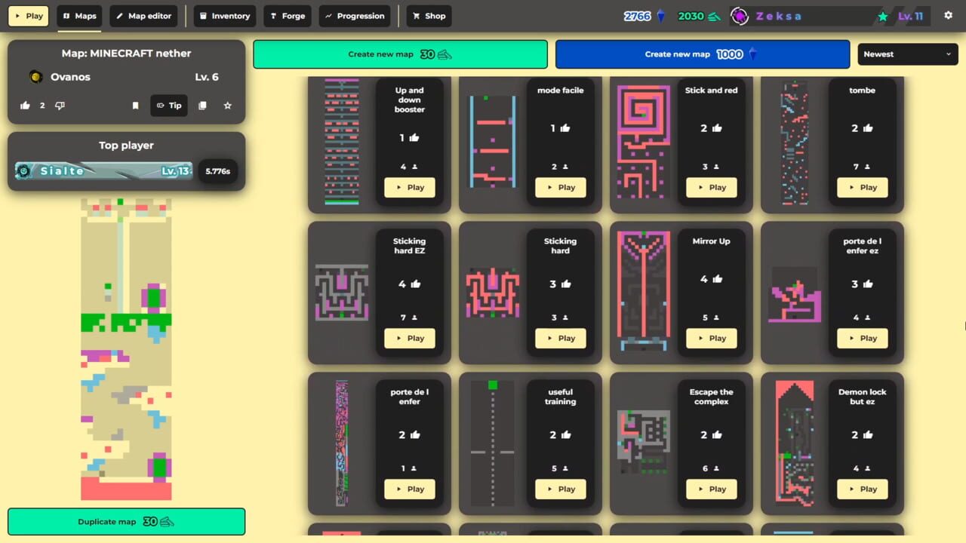The height and width of the screenshot is (543, 966).
Task: Open the Inventory from the top bar
Action: [224, 15]
